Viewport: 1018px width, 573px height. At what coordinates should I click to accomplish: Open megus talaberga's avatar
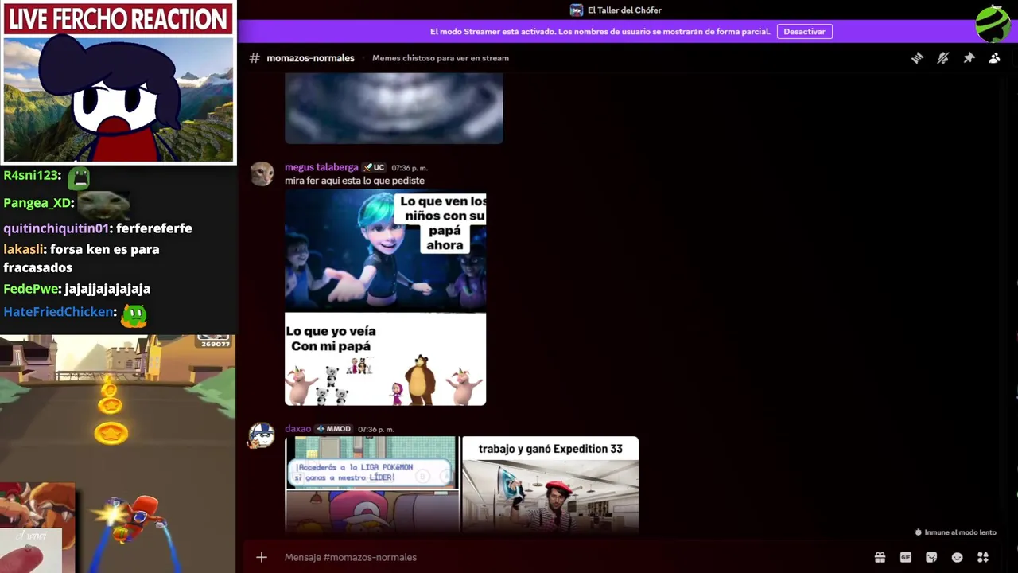tap(262, 173)
